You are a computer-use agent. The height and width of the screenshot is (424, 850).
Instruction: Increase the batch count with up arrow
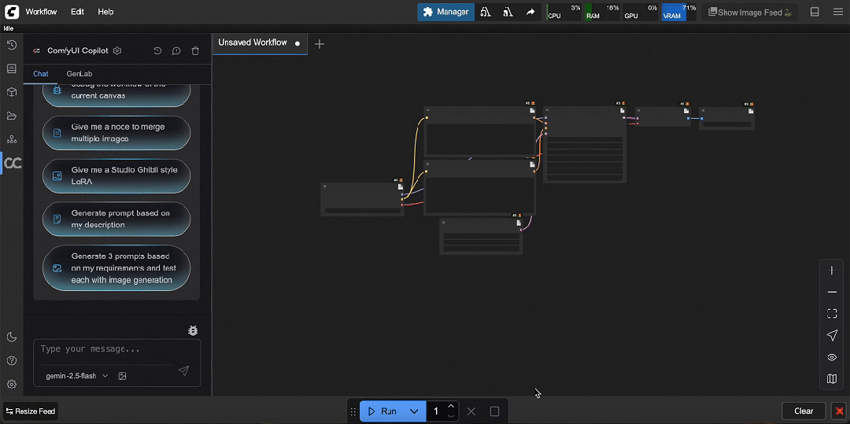click(451, 406)
